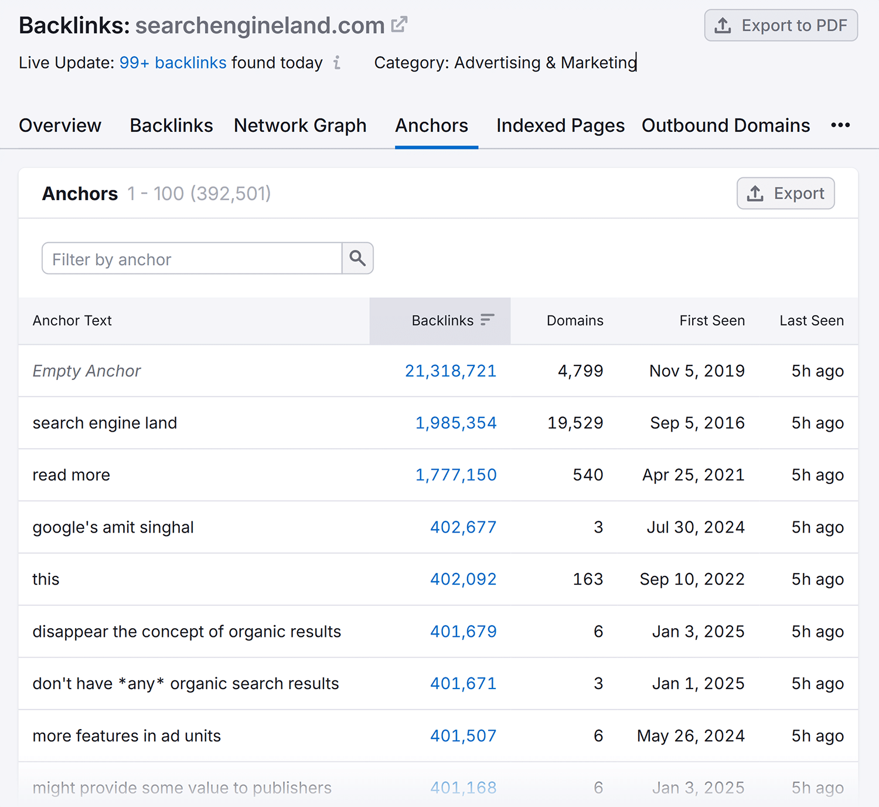Open the Network Graph tab
879x807 pixels.
[x=300, y=126]
